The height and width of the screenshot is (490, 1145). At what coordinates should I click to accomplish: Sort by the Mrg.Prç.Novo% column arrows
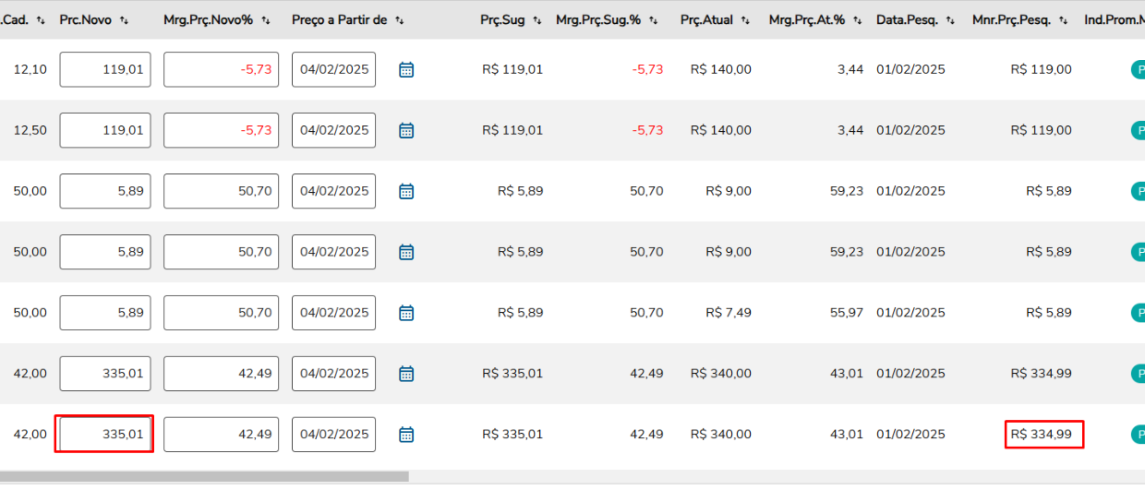266,20
